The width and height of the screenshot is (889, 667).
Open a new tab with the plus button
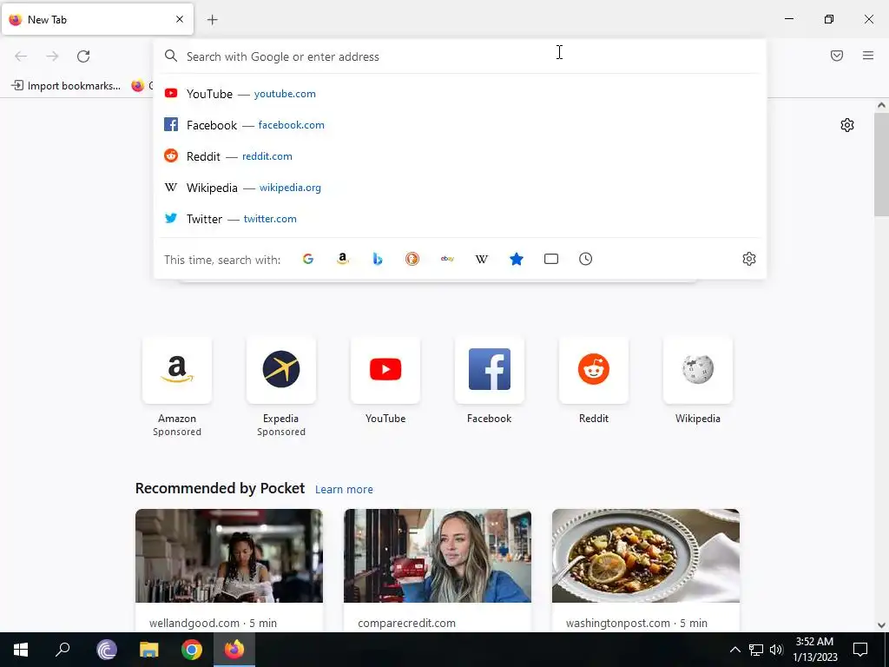click(x=213, y=20)
